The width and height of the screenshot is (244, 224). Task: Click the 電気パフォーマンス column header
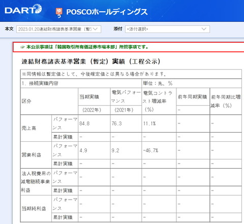[126, 97]
